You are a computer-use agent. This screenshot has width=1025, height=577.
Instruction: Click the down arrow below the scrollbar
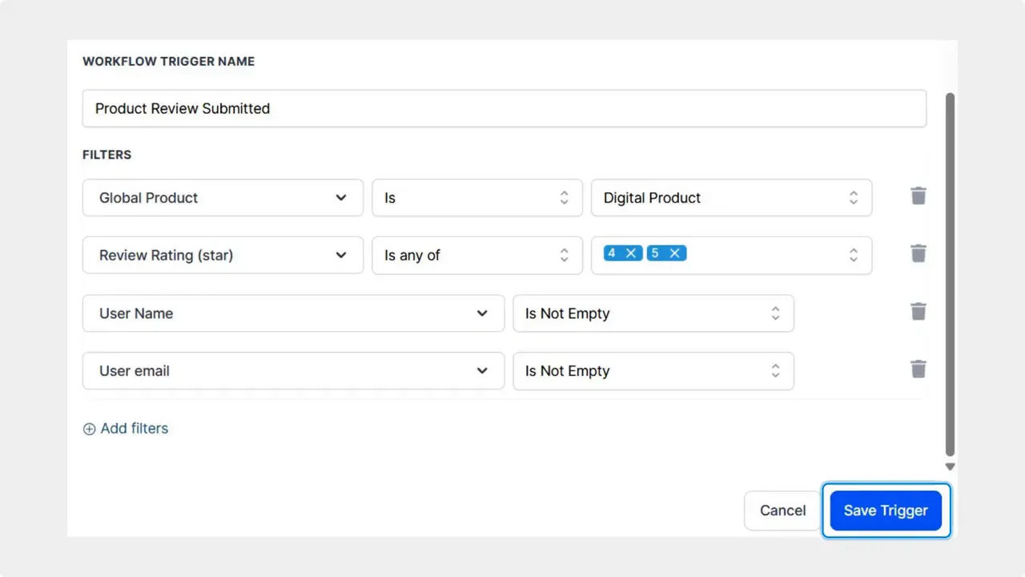pyautogui.click(x=950, y=466)
